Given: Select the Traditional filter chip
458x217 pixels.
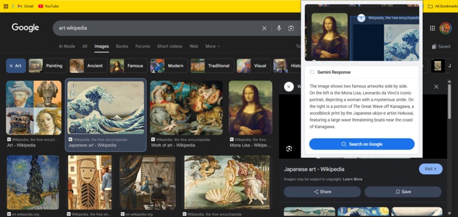Looking at the screenshot, I should (x=212, y=66).
